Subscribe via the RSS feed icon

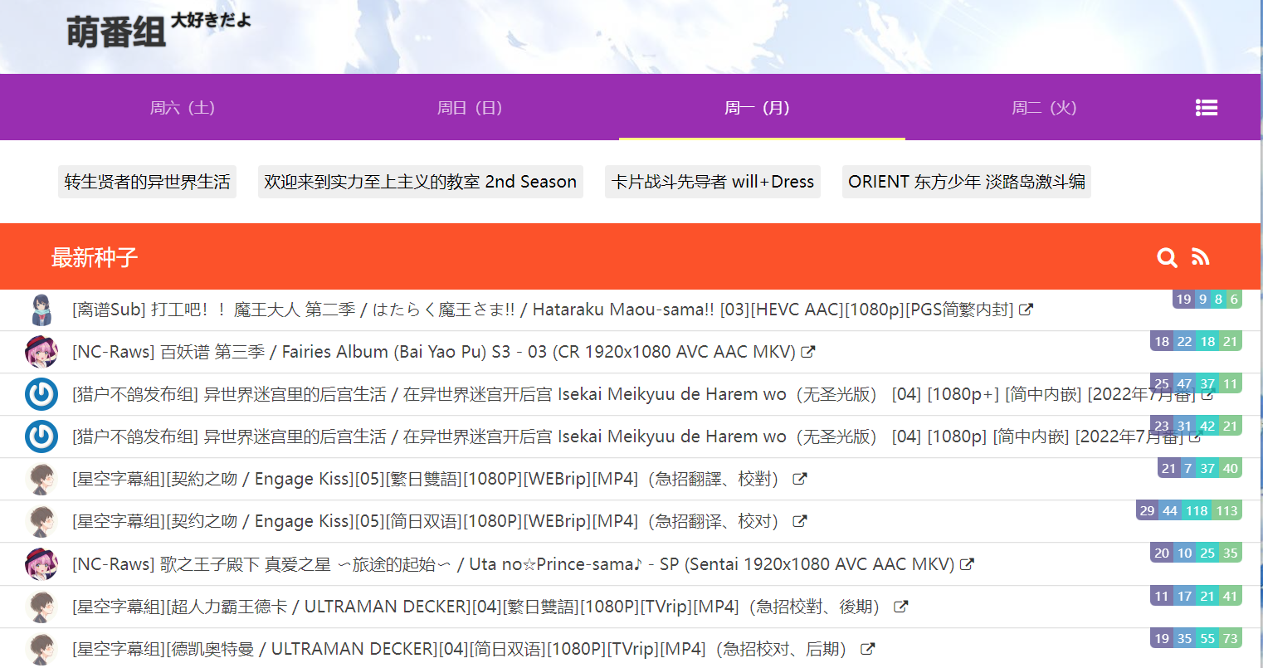coord(1201,258)
